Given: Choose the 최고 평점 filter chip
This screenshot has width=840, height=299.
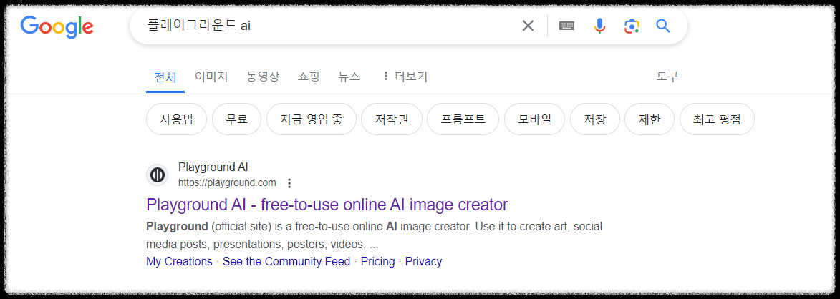Looking at the screenshot, I should pyautogui.click(x=717, y=119).
